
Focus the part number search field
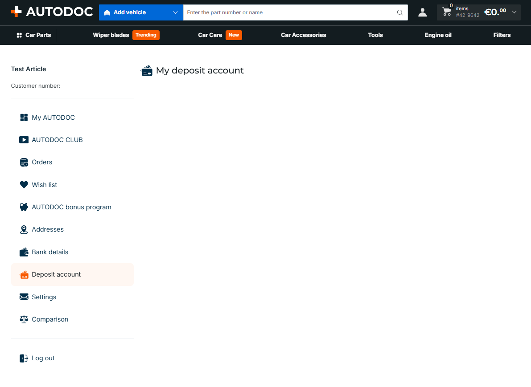pyautogui.click(x=289, y=12)
